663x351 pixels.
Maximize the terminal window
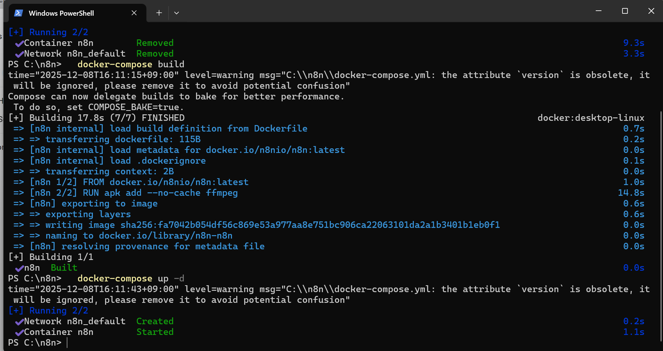click(625, 11)
